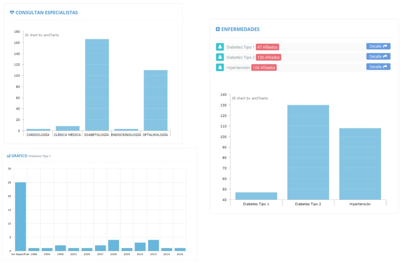Viewport: 406px width, 263px height.
Task: Select the Clínica Médica bar
Action: 68,128
